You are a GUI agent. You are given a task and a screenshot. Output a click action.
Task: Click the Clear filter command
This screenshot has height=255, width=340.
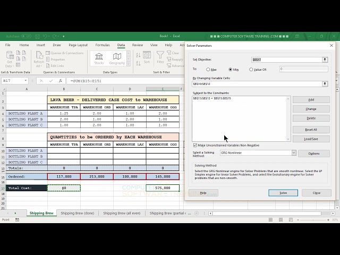click(x=173, y=53)
